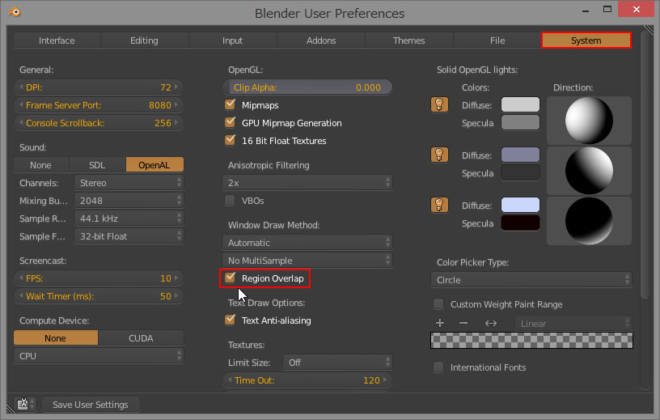
Task: Click the flip arrows icon on color ramp
Action: tap(491, 323)
